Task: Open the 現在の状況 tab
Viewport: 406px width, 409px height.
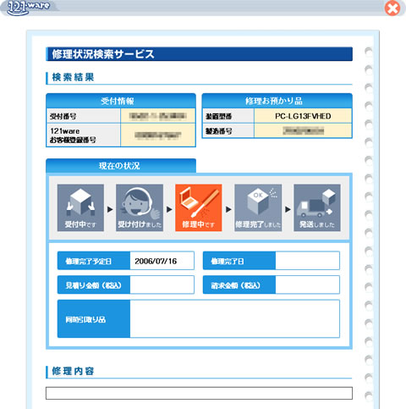Action: click(x=121, y=166)
